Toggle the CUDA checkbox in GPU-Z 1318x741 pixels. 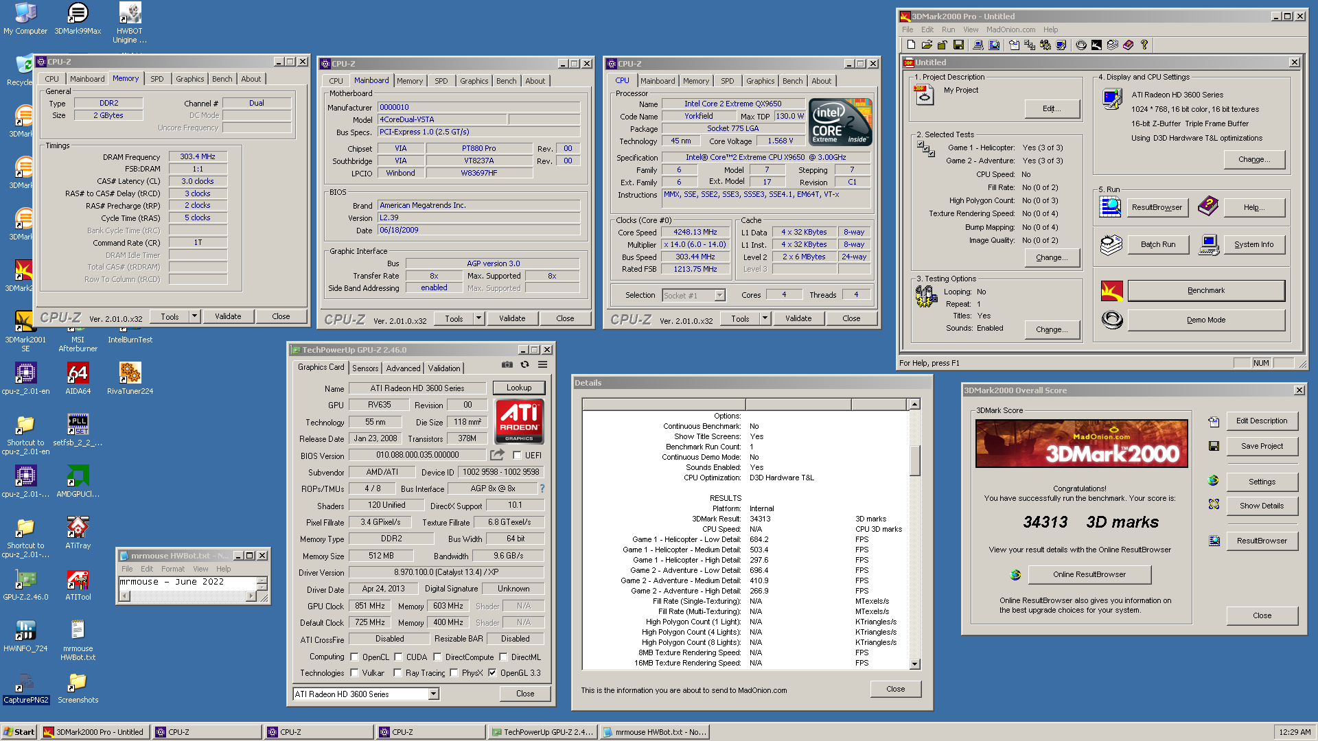tap(398, 657)
